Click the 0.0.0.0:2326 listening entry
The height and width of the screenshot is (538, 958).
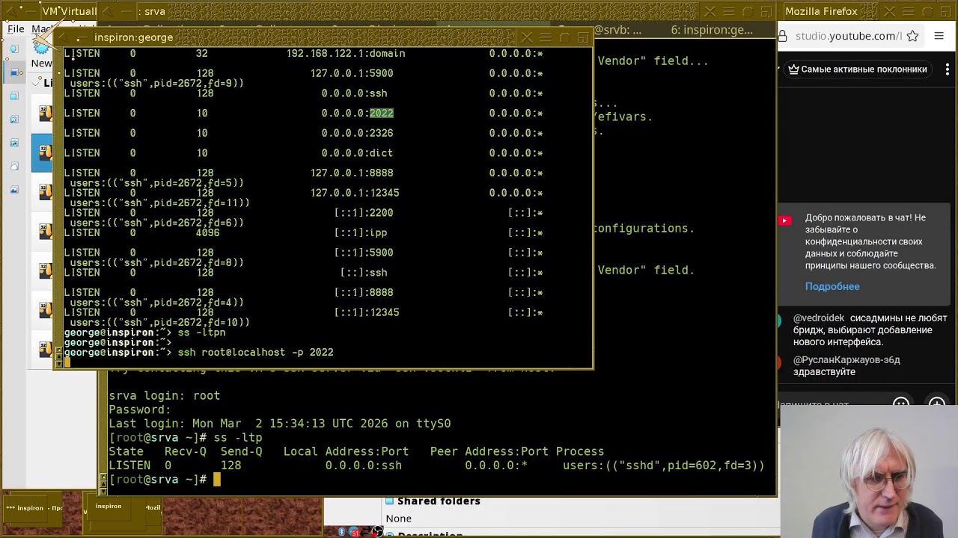(x=357, y=133)
